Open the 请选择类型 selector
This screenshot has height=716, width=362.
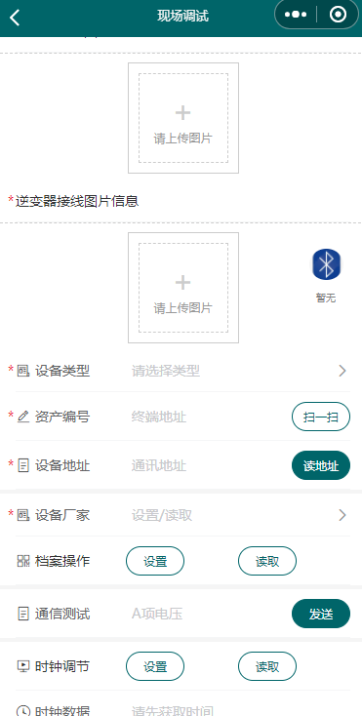(166, 372)
